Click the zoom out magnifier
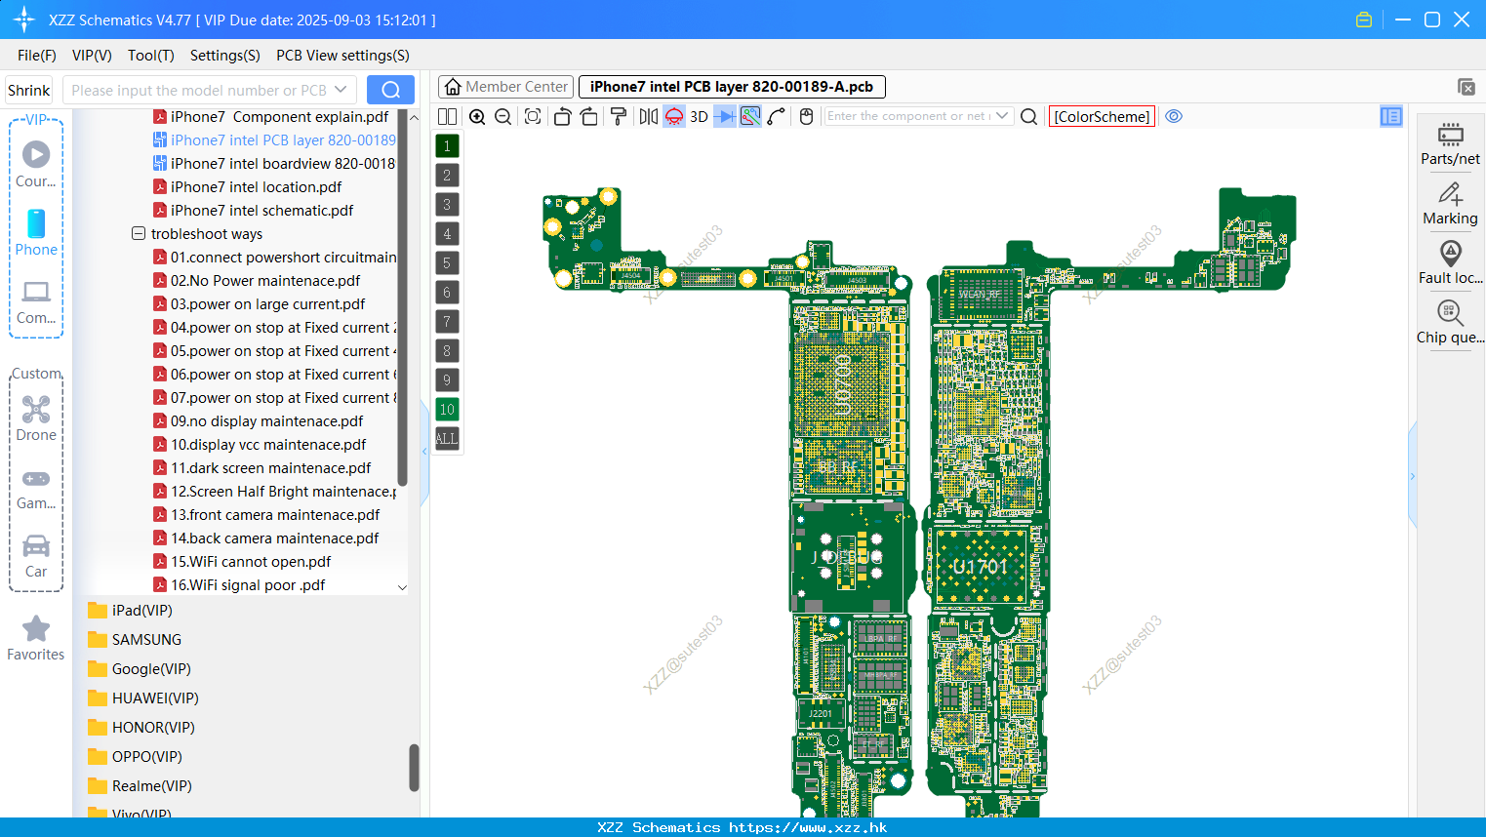 (x=502, y=116)
